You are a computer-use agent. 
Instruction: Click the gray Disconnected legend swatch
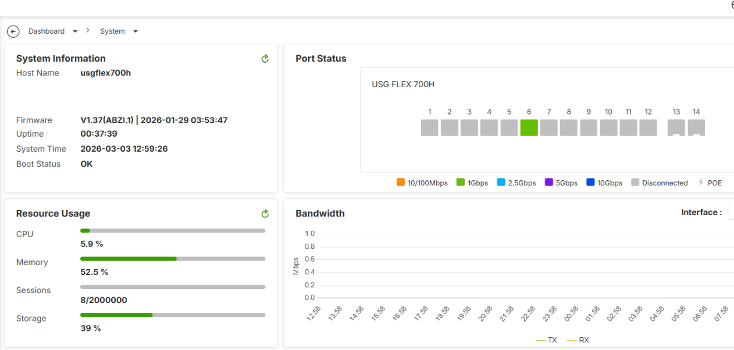636,182
